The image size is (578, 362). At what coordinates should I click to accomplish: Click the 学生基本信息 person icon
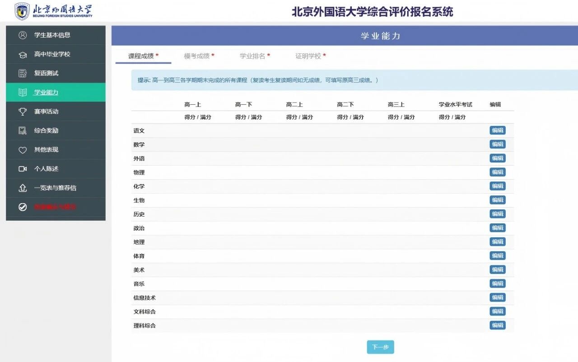23,35
